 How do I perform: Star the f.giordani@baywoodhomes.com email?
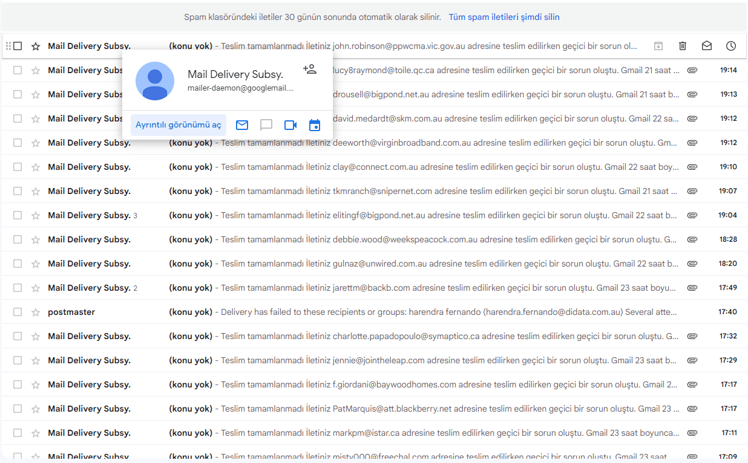(x=36, y=384)
